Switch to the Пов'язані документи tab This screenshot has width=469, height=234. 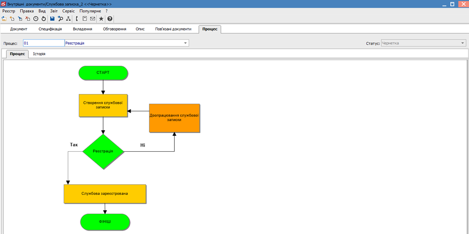click(x=173, y=29)
